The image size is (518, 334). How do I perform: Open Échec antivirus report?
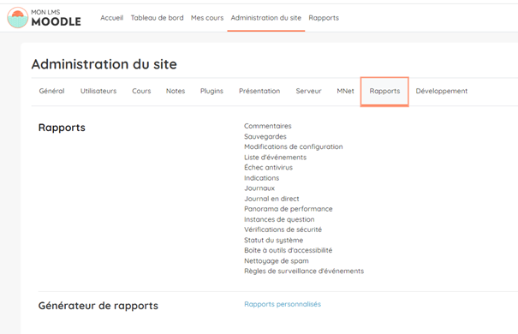coord(268,168)
